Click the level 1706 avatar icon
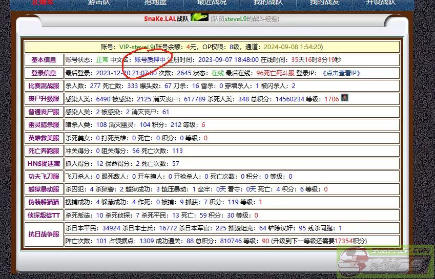 [x=344, y=98]
